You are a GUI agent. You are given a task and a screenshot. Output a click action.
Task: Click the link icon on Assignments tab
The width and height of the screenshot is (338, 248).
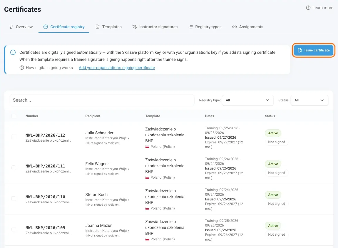[234, 27]
